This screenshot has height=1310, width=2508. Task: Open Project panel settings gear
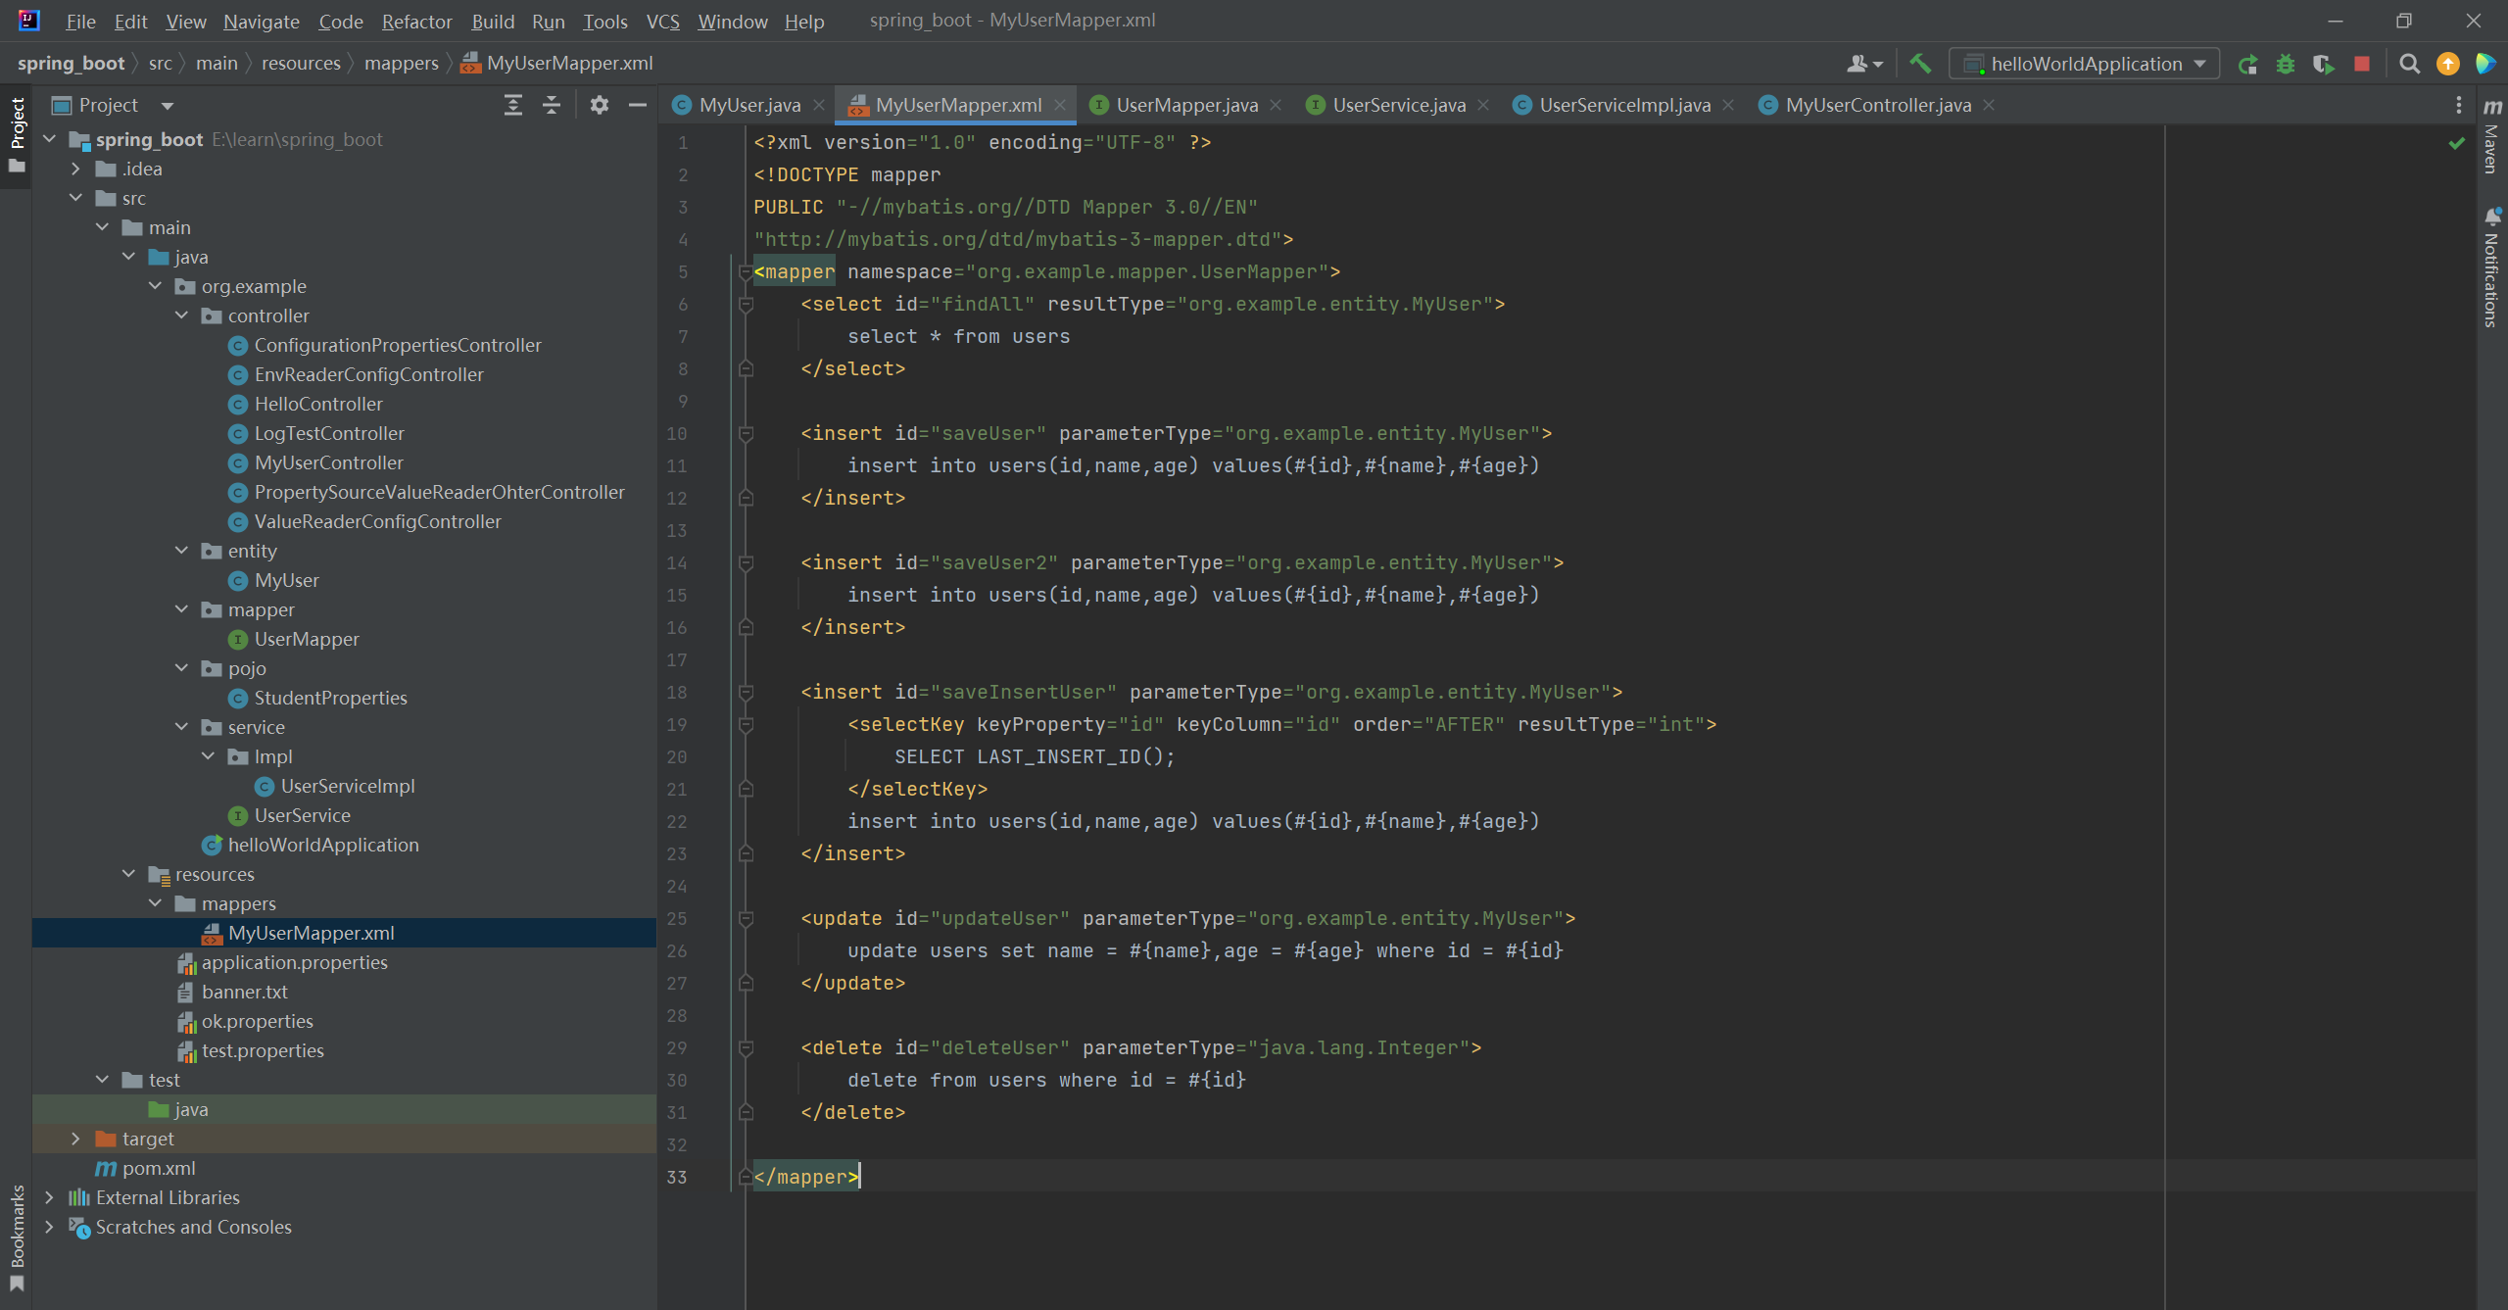click(x=600, y=105)
